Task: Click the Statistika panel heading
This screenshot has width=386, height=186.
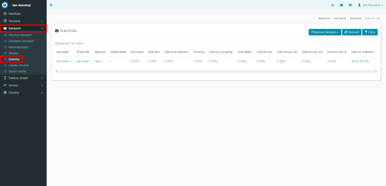Action: tap(66, 31)
